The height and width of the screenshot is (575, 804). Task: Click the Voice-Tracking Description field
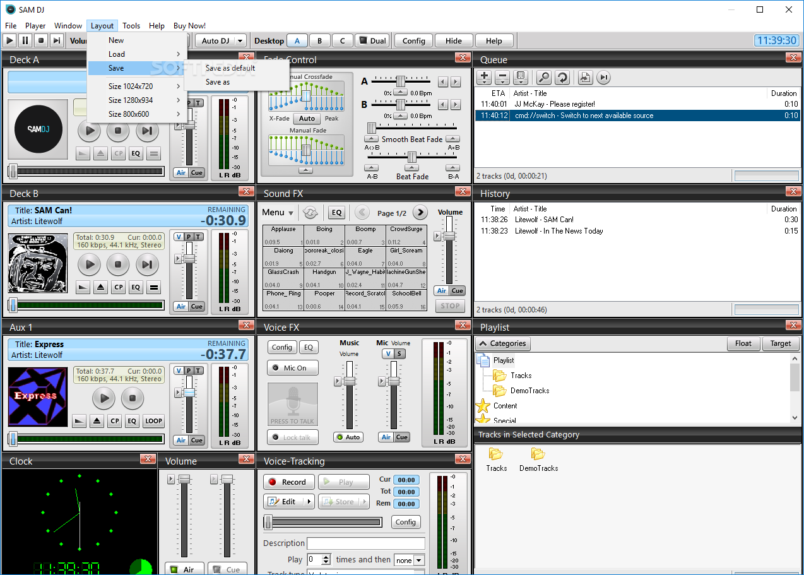[366, 543]
